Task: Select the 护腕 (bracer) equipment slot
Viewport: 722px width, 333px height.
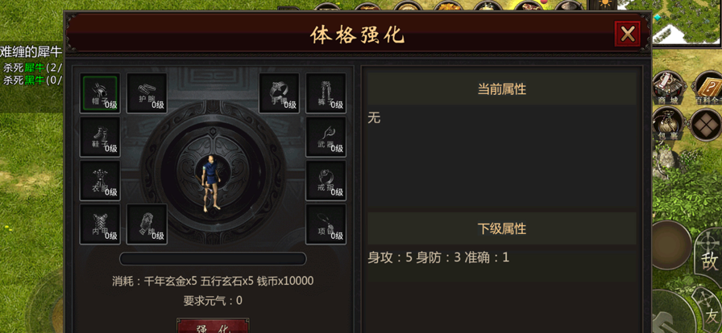Action: (x=147, y=93)
